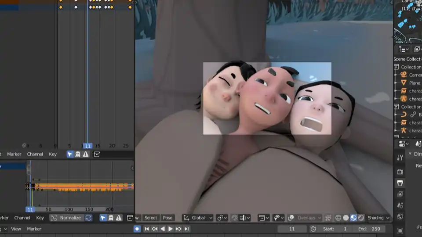Screen dimensions: 422x237
Task: Click current frame field showing 11
Action: (x=292, y=229)
